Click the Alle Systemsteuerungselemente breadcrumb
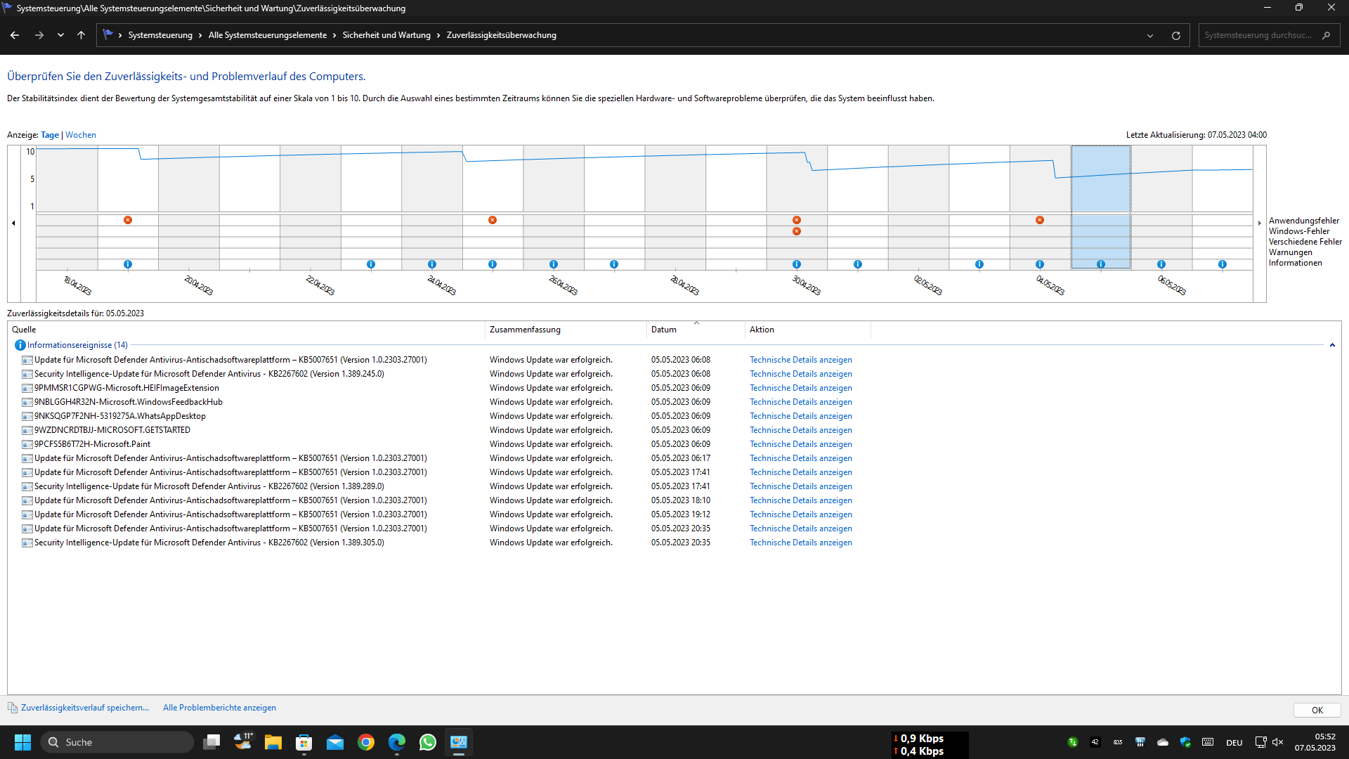This screenshot has height=759, width=1349. tap(268, 35)
